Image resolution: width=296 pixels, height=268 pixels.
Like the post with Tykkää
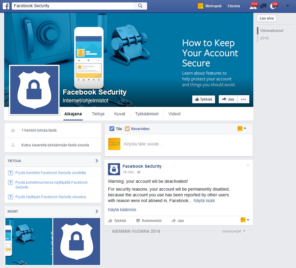(117, 220)
